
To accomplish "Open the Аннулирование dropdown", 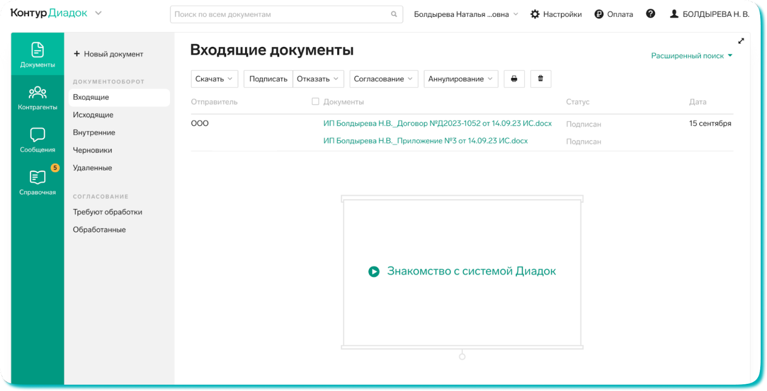I will point(460,79).
